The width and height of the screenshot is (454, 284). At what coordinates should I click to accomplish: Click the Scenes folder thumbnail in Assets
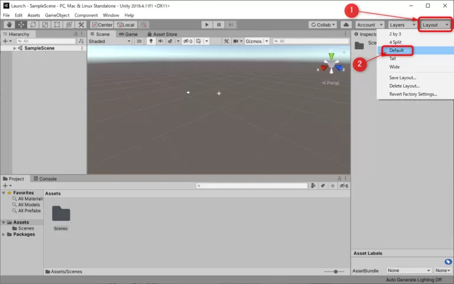[60, 214]
